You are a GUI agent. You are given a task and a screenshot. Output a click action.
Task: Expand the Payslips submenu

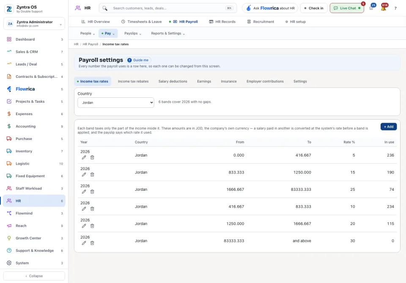click(132, 33)
